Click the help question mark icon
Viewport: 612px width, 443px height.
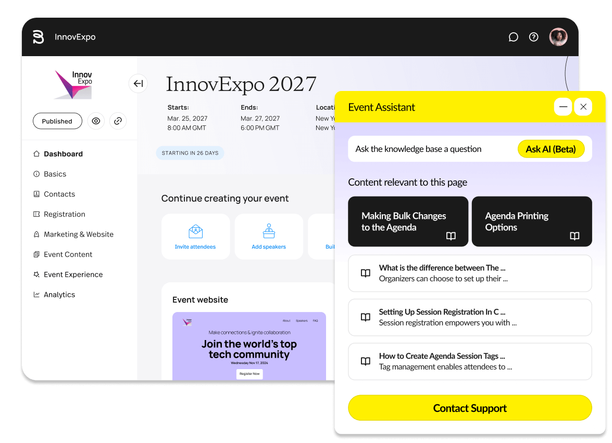point(533,37)
